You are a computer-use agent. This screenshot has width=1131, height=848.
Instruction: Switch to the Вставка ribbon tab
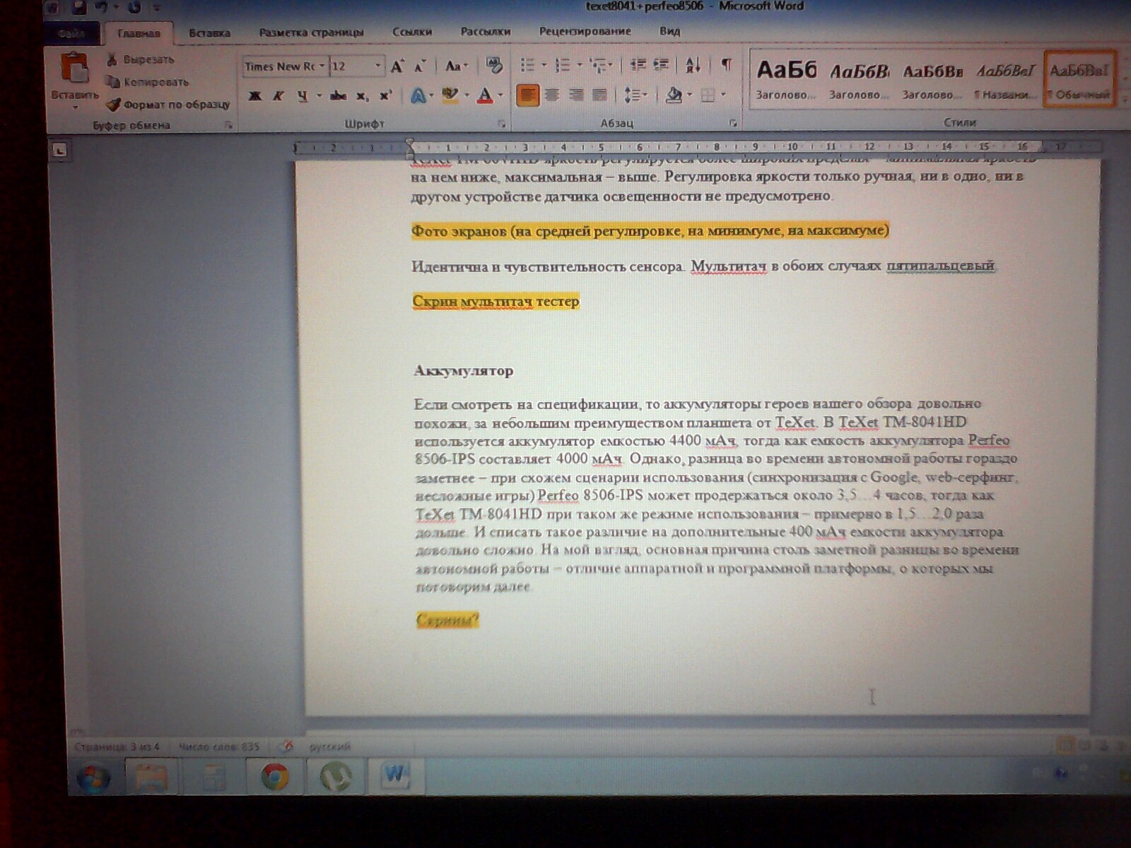[x=209, y=33]
